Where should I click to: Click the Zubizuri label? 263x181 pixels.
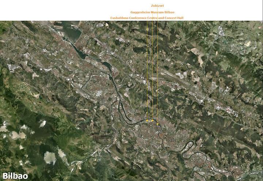coord(157,6)
